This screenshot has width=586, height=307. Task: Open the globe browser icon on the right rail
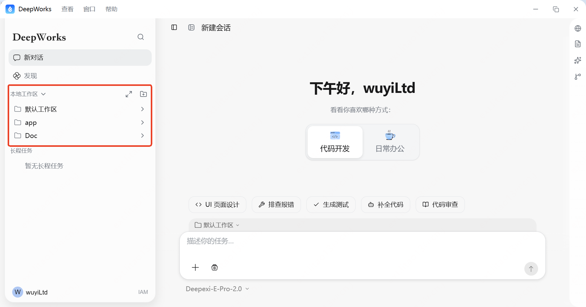(578, 28)
